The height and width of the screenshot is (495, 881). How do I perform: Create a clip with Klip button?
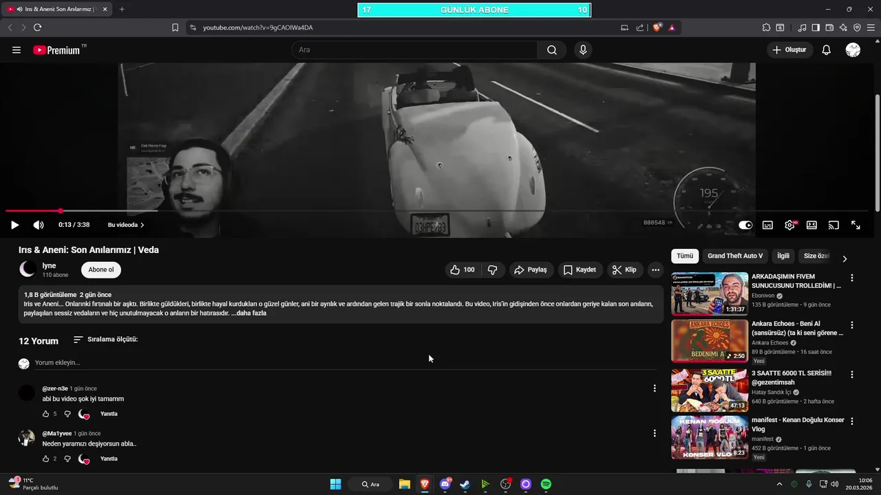click(x=624, y=270)
